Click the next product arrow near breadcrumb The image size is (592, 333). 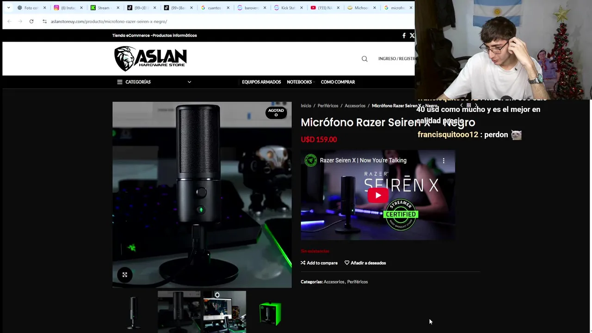click(476, 105)
